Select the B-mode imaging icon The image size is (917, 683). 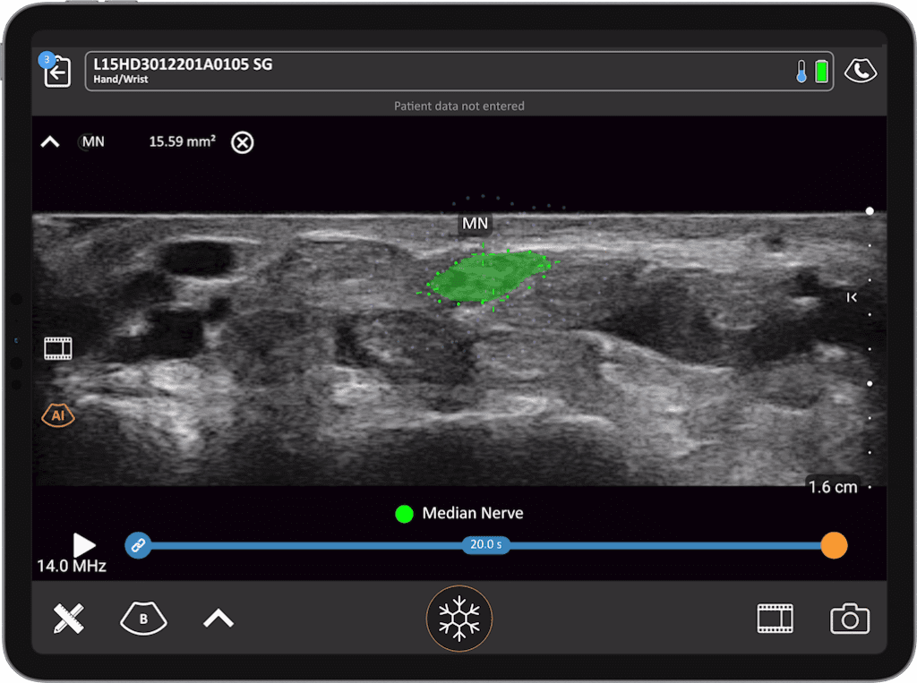click(143, 619)
